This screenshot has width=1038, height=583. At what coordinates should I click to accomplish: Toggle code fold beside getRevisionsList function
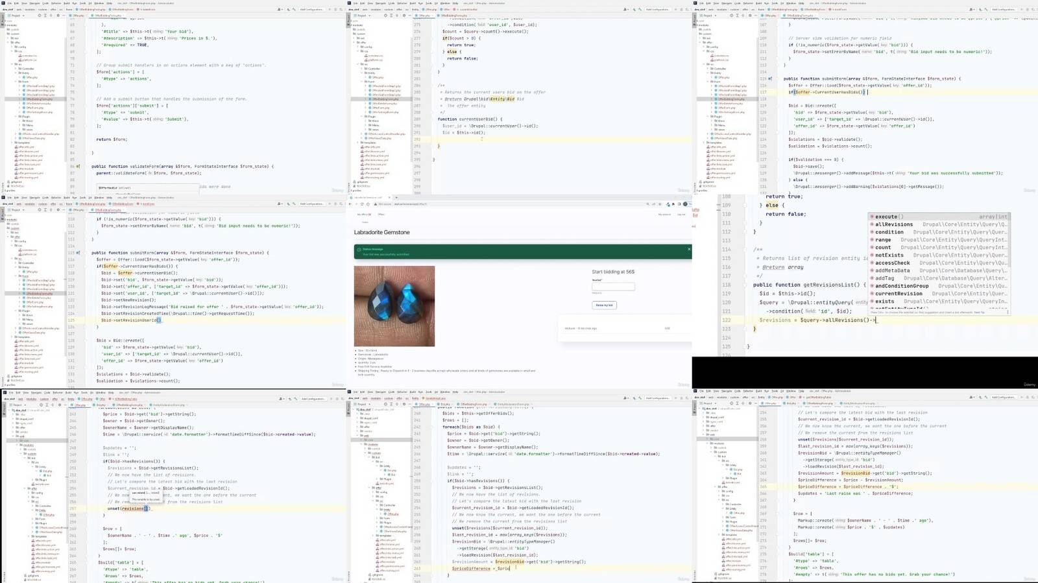[x=745, y=285]
